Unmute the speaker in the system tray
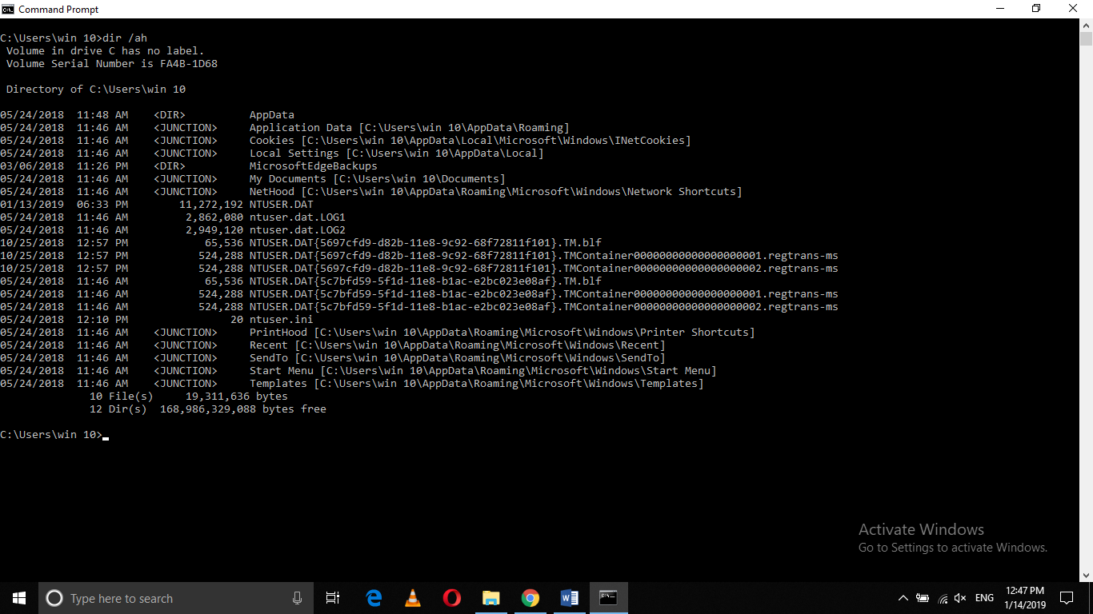1093x614 pixels. click(x=959, y=597)
